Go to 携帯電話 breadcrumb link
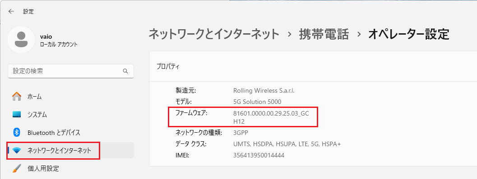477x179 pixels. tap(324, 34)
